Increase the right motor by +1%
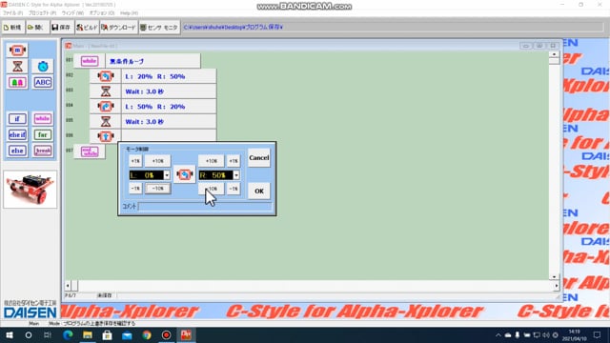The width and height of the screenshot is (610, 343). click(234, 161)
